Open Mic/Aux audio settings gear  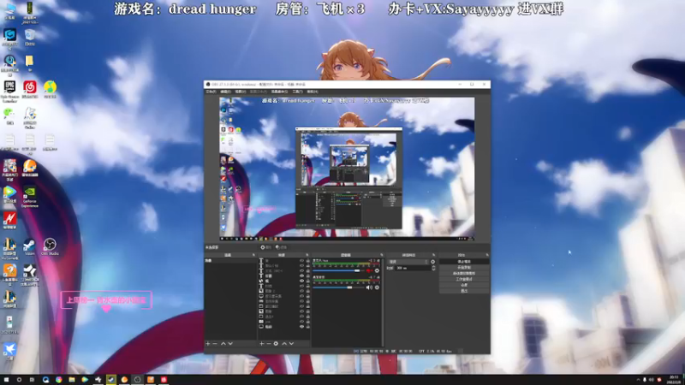click(x=377, y=270)
